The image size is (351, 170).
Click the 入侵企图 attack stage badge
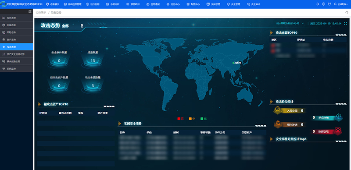click(289, 110)
